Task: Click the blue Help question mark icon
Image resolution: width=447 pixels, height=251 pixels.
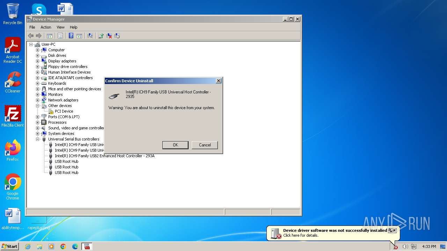Action: coord(71,36)
